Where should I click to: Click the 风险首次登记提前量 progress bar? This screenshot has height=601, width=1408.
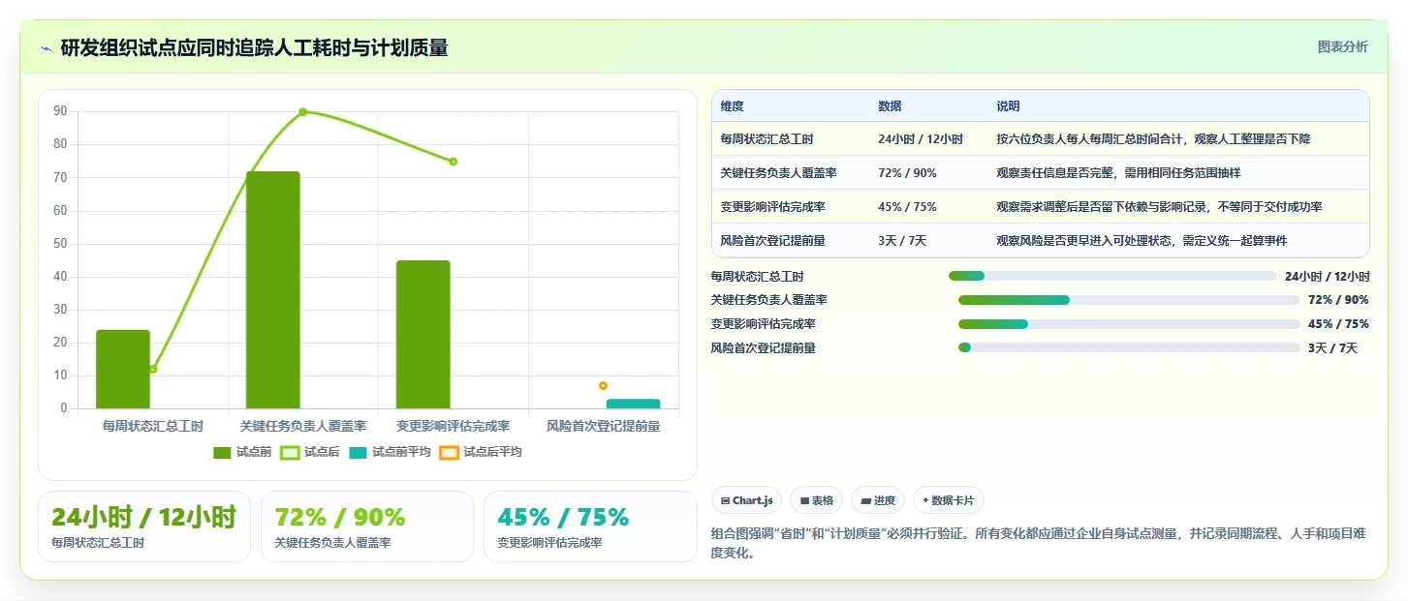tap(1129, 347)
